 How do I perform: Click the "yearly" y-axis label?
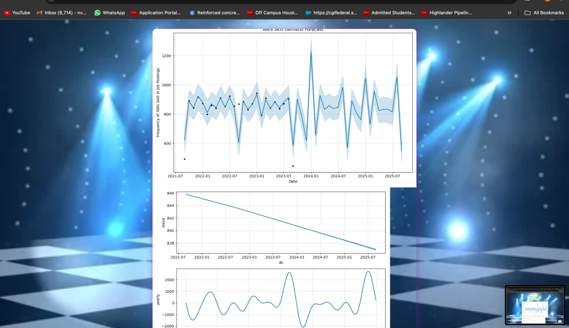point(158,299)
